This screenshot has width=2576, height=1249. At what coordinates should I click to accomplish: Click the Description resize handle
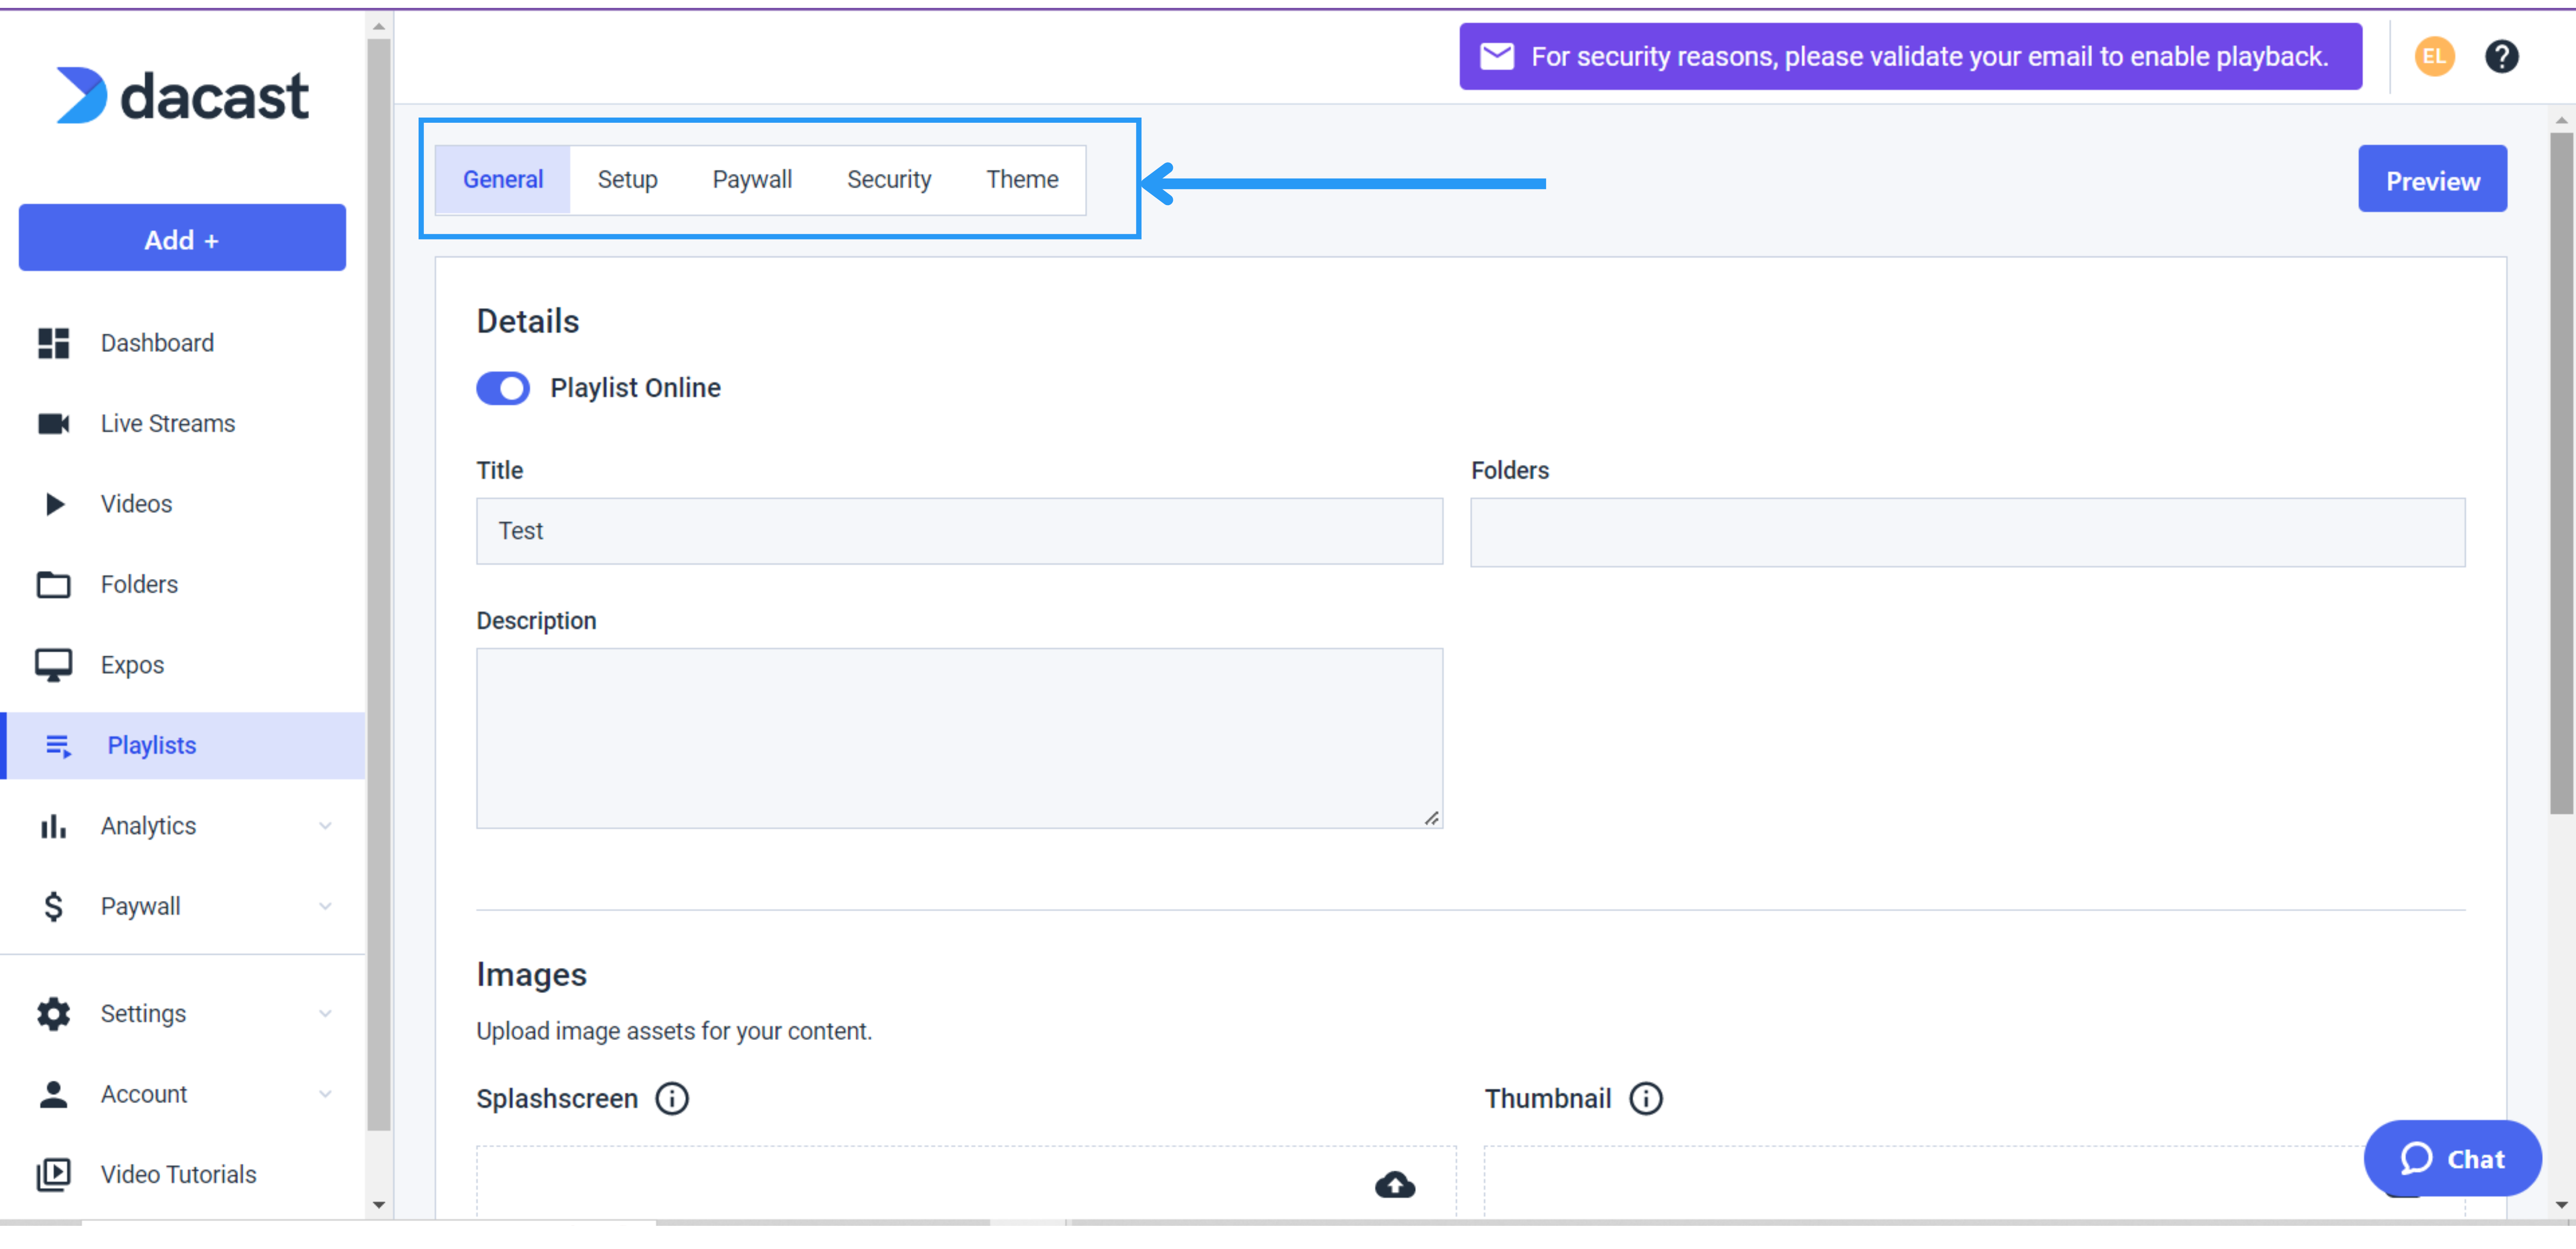(1432, 819)
